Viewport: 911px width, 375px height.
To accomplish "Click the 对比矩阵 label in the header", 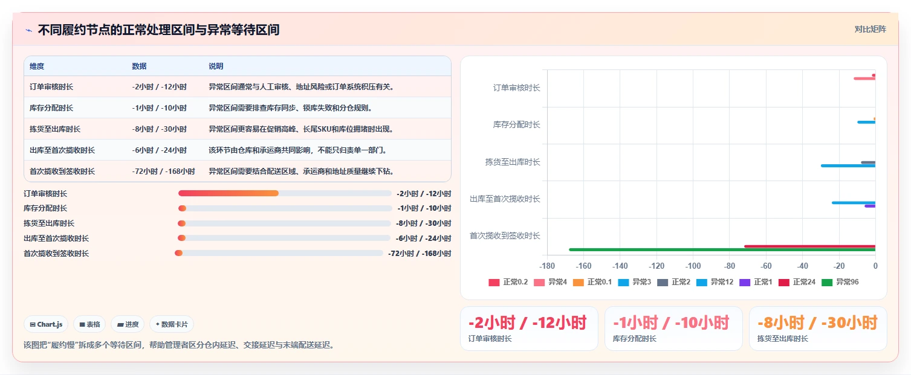I will pyautogui.click(x=870, y=29).
